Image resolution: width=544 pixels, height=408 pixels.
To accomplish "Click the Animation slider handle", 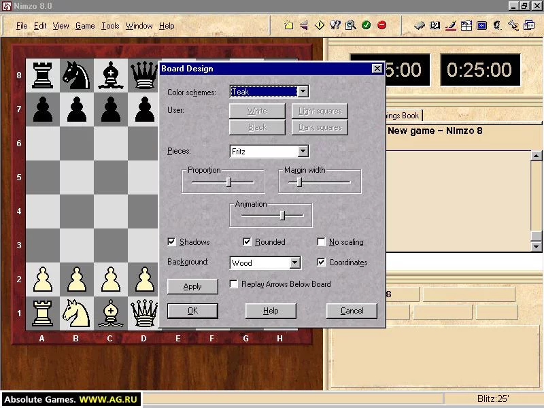I will point(282,216).
